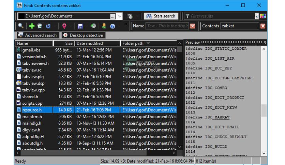Viewport: 285px width, 165px height.
Task: Browse for folder with ellipsis button
Action: coord(113,16)
